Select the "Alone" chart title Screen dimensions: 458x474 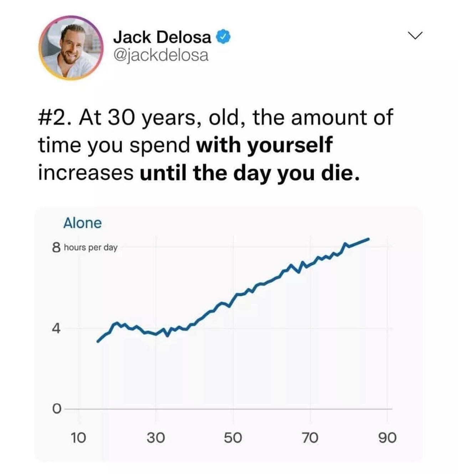tap(82, 223)
